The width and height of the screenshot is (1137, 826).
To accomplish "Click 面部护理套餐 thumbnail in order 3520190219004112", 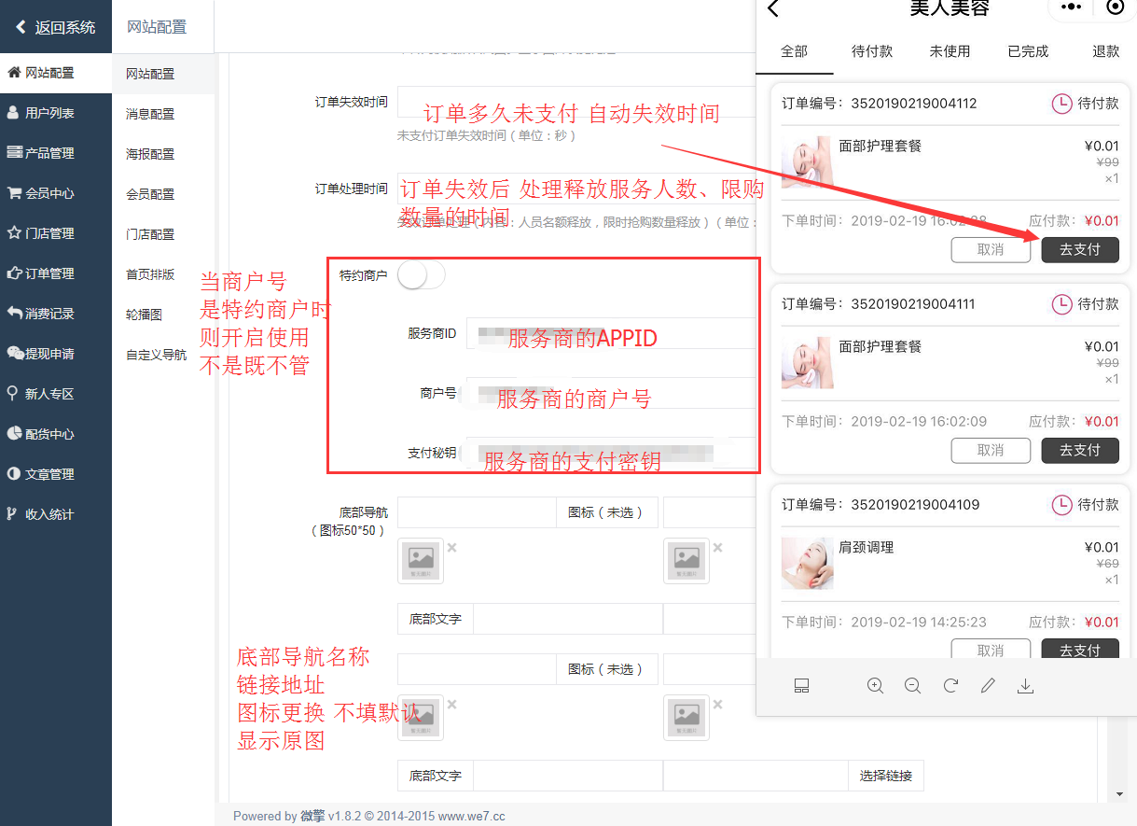I will [x=807, y=162].
